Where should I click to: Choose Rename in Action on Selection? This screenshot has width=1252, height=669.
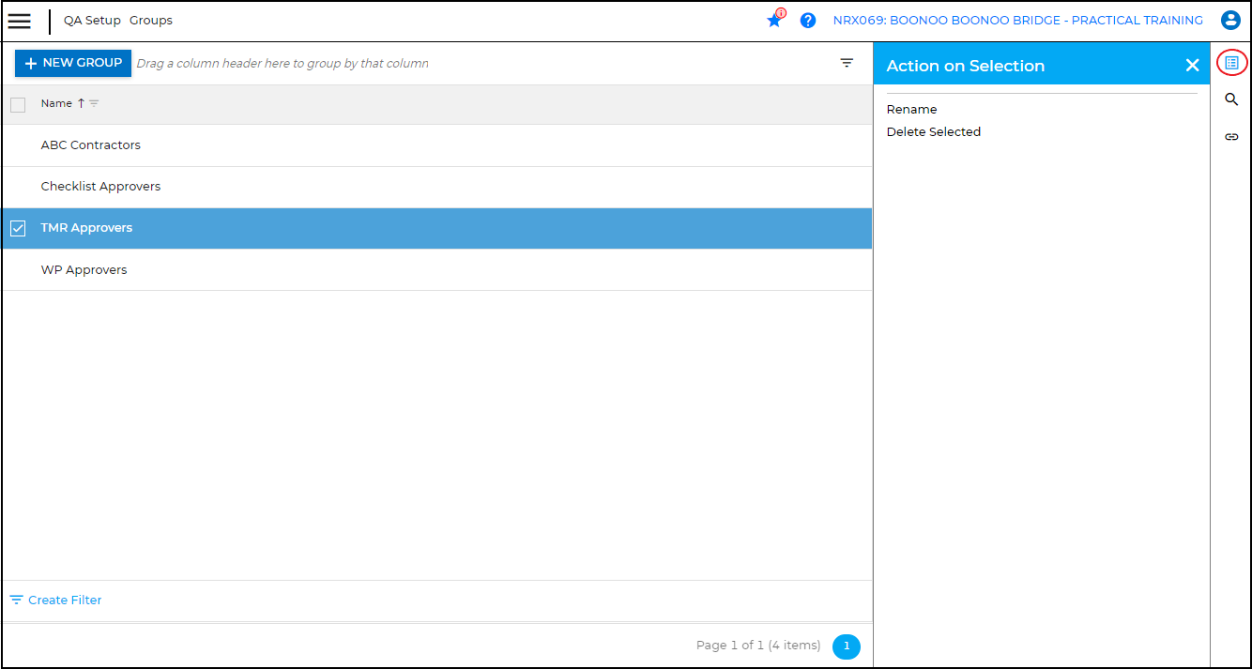coord(911,110)
